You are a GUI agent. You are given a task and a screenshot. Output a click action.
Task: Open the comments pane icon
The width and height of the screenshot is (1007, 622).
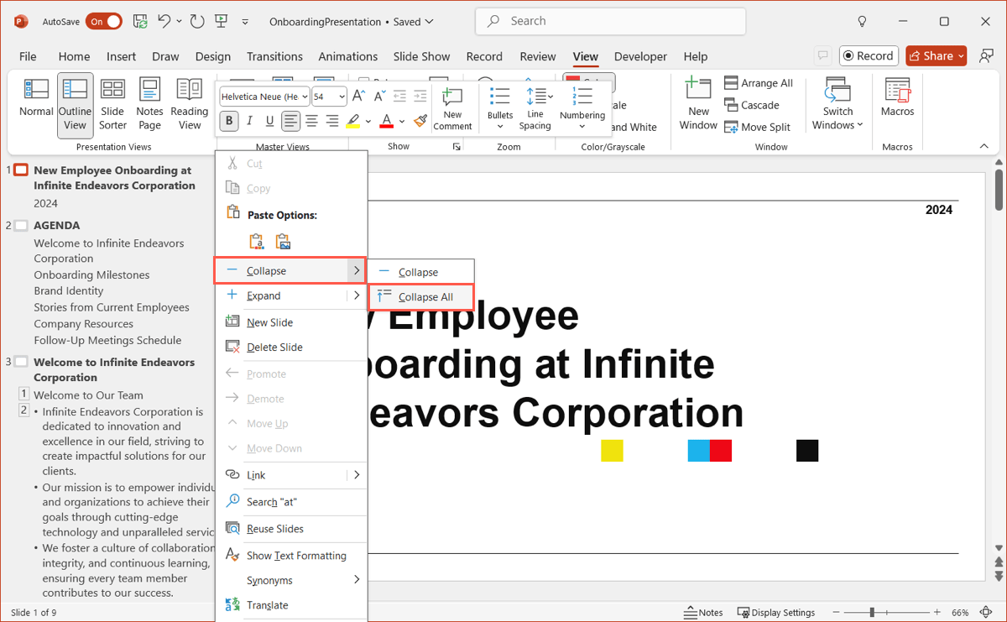click(822, 56)
